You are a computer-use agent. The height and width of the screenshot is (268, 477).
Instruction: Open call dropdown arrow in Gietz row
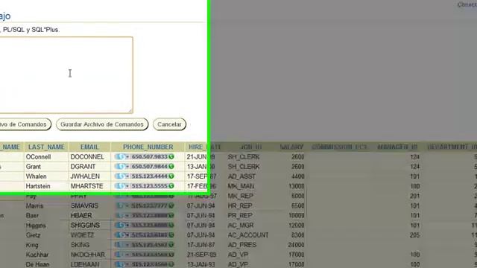click(x=127, y=235)
